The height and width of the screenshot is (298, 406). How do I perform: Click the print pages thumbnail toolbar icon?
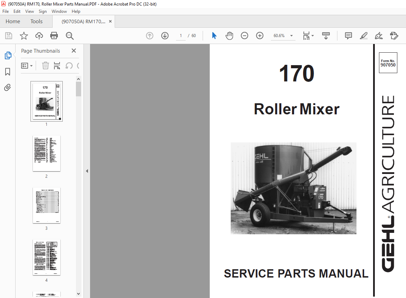[x=57, y=66]
